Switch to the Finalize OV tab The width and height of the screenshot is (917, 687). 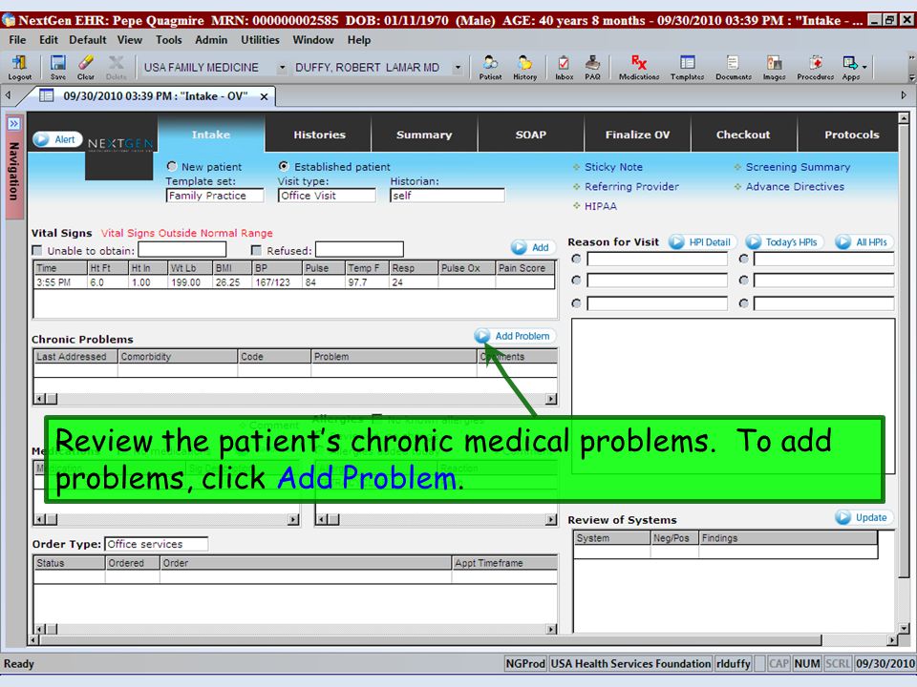click(637, 135)
